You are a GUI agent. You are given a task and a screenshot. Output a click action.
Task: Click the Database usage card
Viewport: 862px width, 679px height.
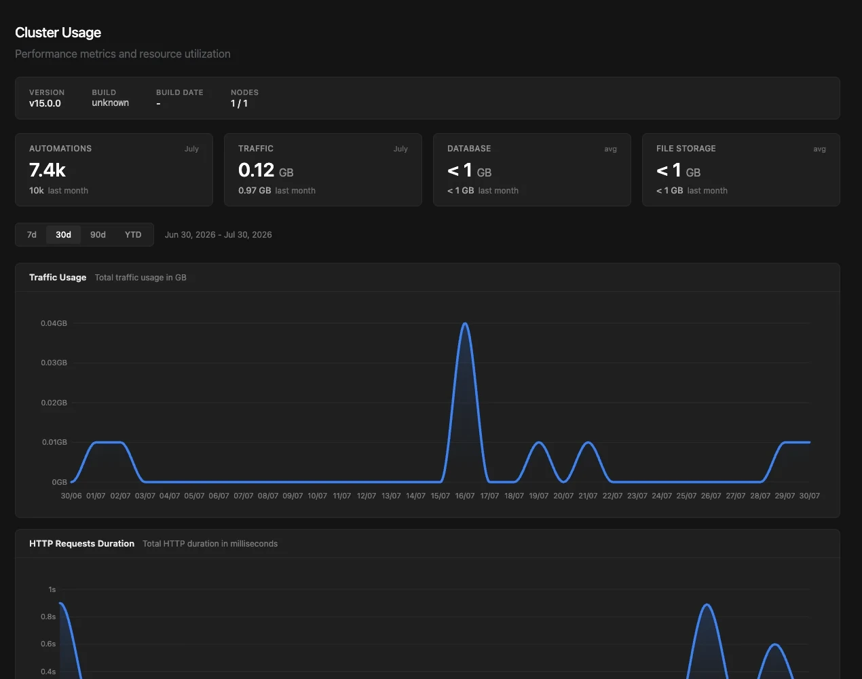click(532, 170)
